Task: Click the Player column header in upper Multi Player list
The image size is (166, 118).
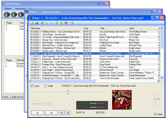Action: [11, 23]
